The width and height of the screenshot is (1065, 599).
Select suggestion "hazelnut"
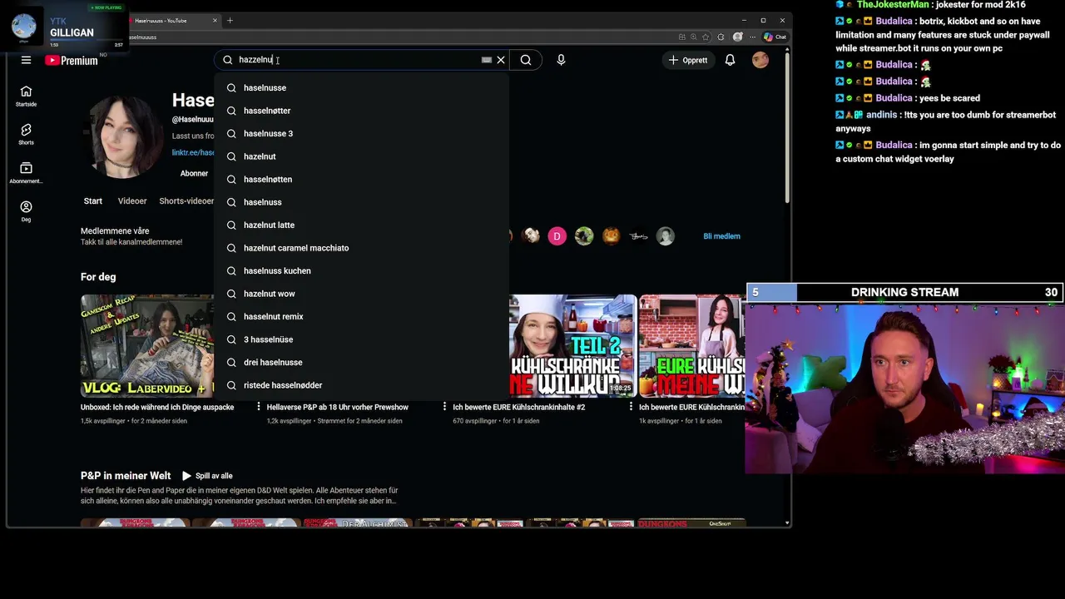361,156
